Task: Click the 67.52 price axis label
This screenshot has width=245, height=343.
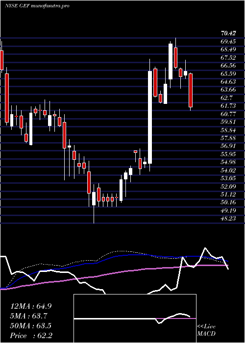Action: click(x=228, y=58)
